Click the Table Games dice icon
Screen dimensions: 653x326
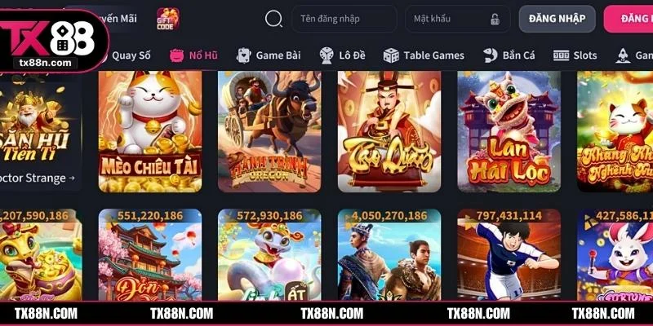coord(391,55)
